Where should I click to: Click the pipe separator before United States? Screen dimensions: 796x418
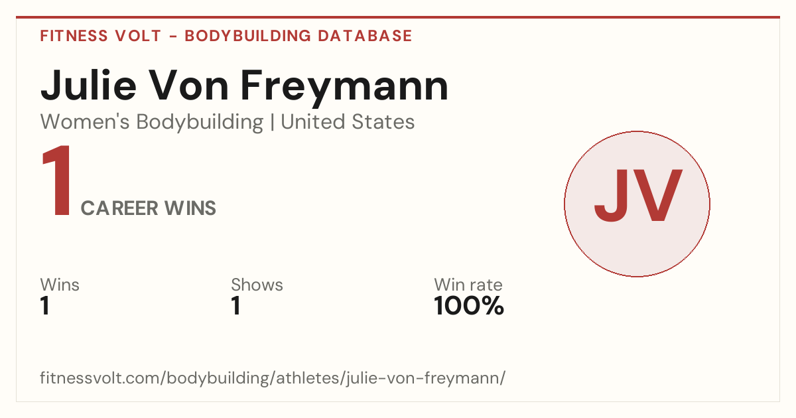tap(272, 123)
